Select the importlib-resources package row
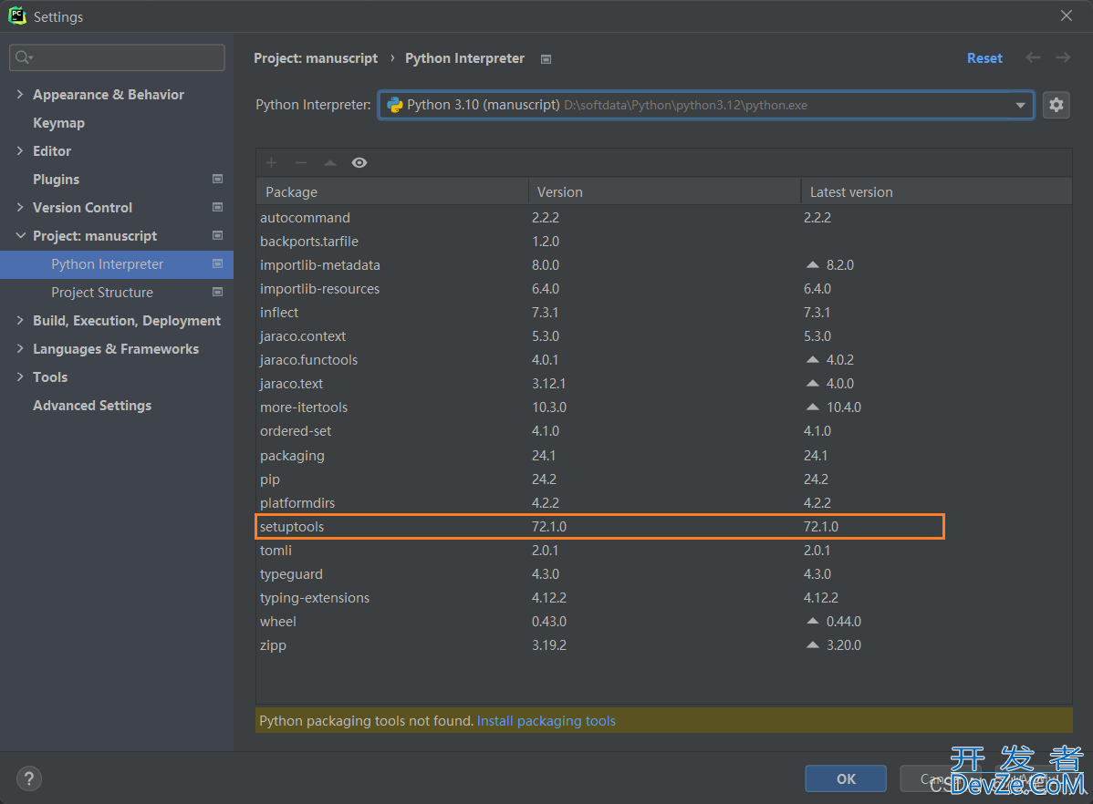 click(x=663, y=288)
